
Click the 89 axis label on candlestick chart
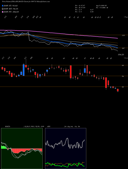point(123,87)
